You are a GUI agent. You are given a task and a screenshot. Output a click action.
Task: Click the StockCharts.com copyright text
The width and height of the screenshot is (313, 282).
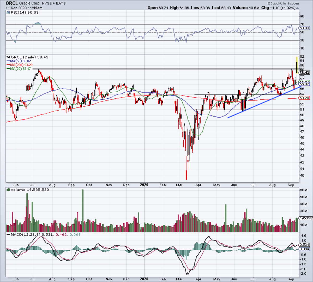(x=284, y=3)
